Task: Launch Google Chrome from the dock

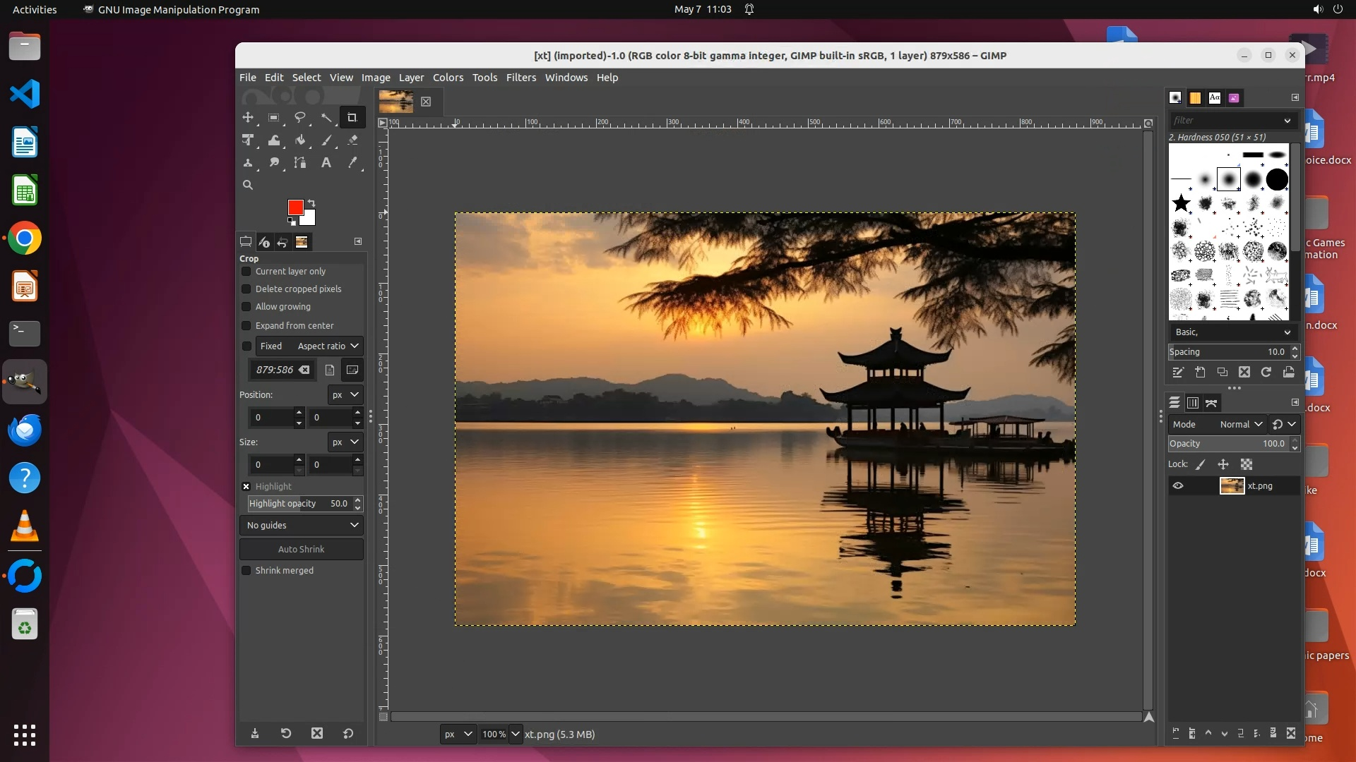Action: (x=25, y=239)
